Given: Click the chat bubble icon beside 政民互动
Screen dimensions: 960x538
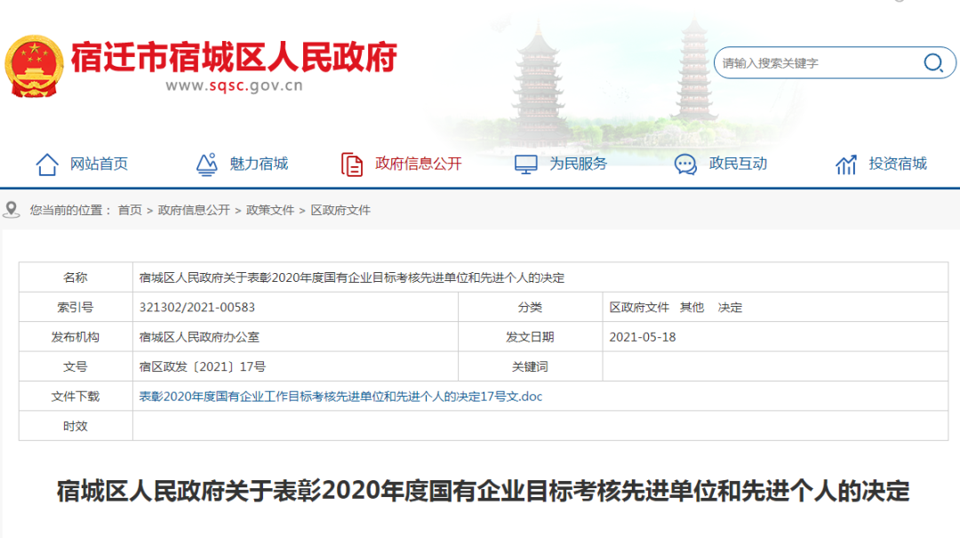Looking at the screenshot, I should pos(685,165).
